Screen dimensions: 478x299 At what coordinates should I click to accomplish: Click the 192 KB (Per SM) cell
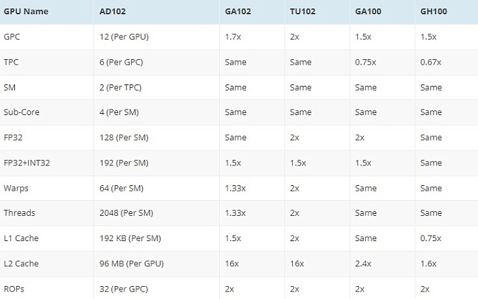pos(130,238)
